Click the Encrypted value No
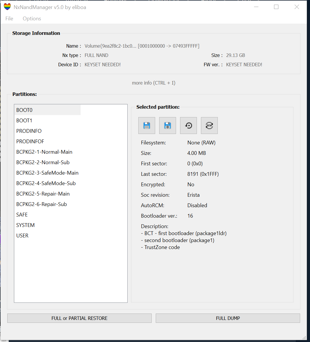This screenshot has width=310, height=342. pos(191,185)
